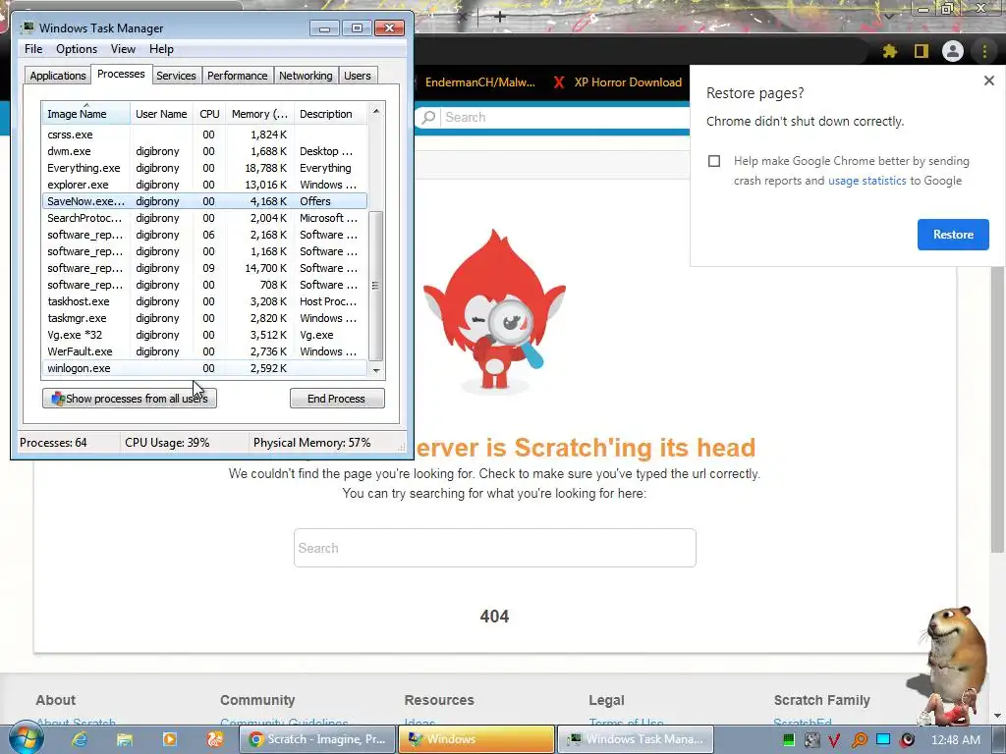The image size is (1006, 754).
Task: Check the send crash reports checkbox
Action: (714, 161)
